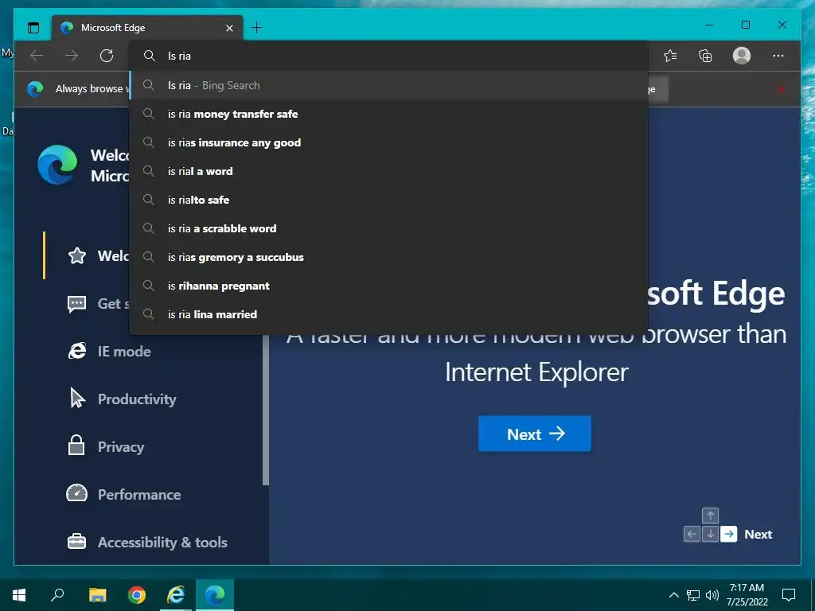
Task: Open Settings and more ellipsis menu
Action: pos(778,56)
